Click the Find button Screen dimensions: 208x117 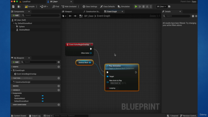tap(56, 6)
